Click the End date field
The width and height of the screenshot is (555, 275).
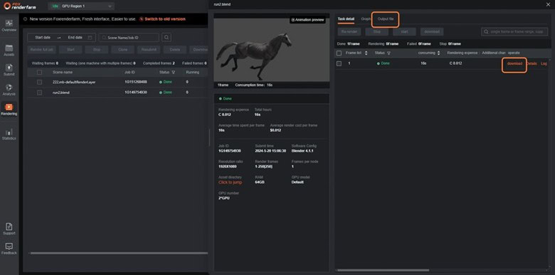coord(75,38)
